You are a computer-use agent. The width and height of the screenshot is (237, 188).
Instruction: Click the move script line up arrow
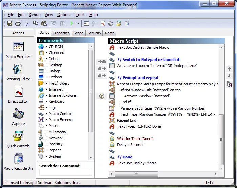click(x=229, y=69)
